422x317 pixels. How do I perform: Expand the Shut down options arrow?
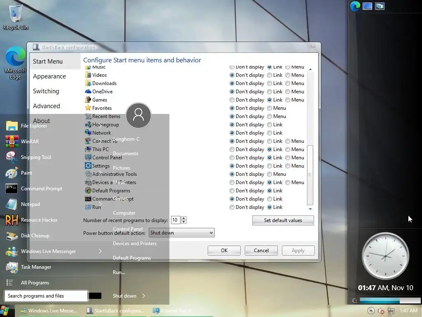tap(143, 296)
